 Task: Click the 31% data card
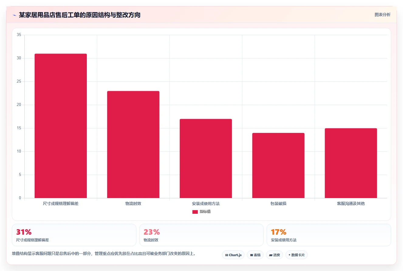point(74,235)
